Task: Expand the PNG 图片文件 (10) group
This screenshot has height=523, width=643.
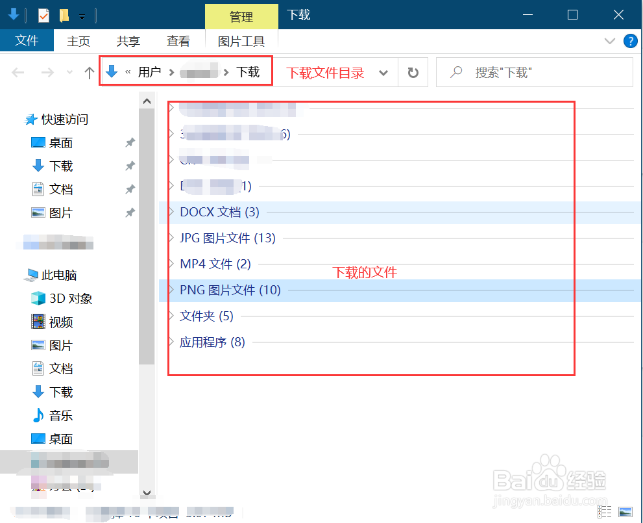Action: 171,290
